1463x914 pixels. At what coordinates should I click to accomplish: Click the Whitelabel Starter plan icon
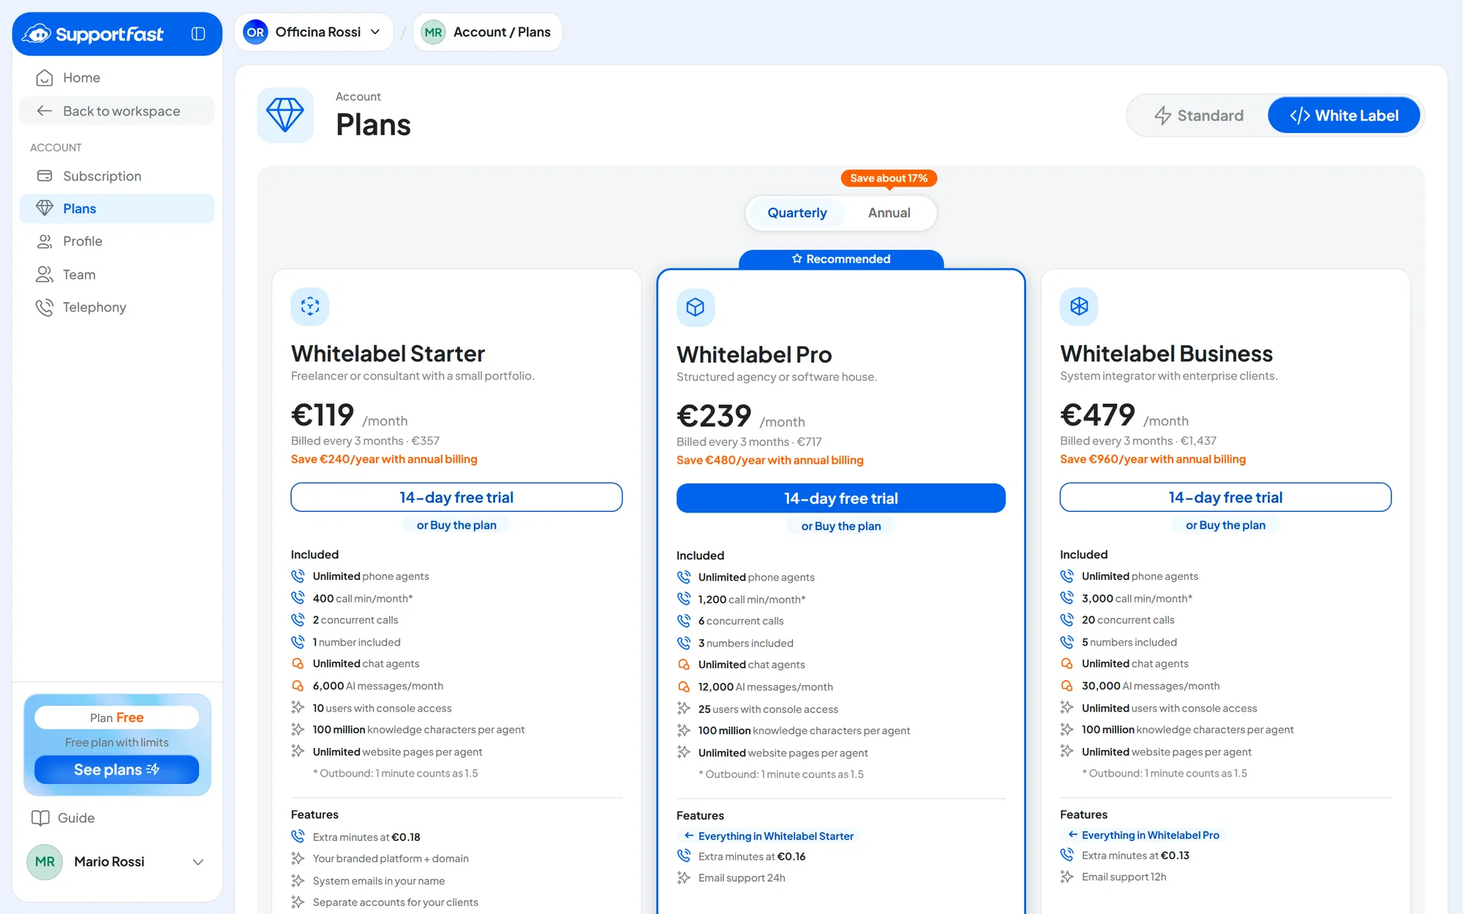pyautogui.click(x=310, y=306)
